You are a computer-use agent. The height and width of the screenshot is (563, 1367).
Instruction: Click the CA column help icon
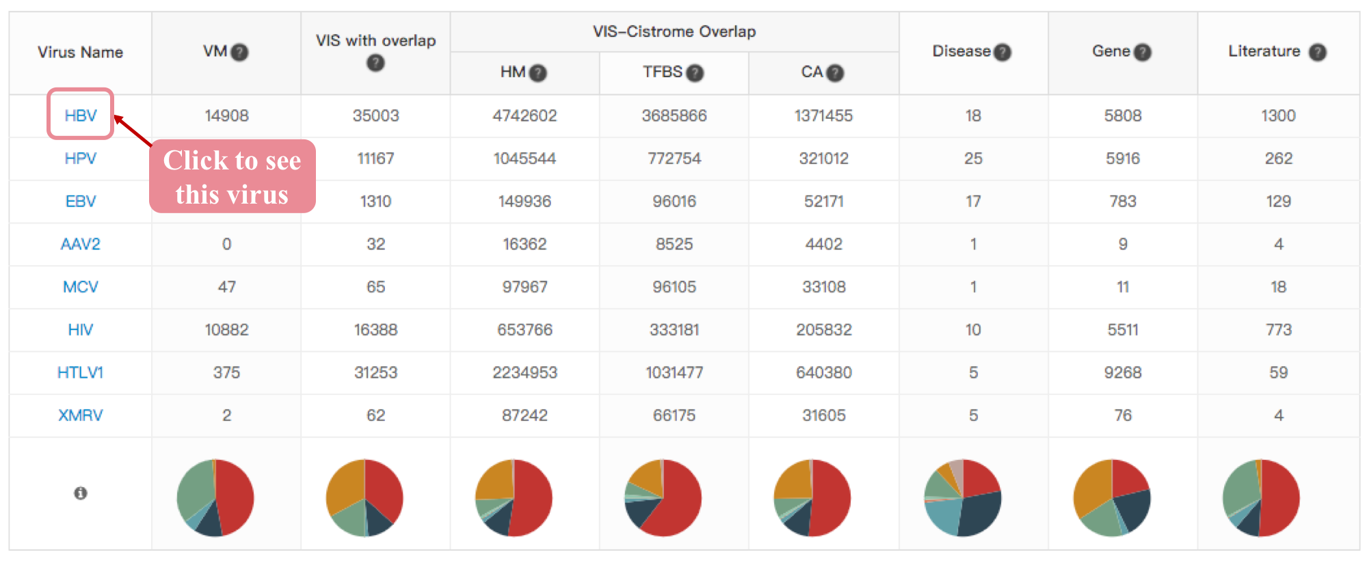(835, 73)
